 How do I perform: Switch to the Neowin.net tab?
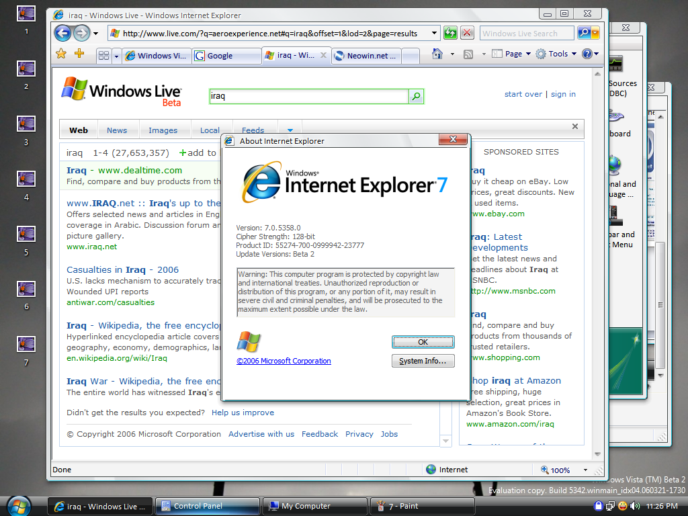point(366,56)
